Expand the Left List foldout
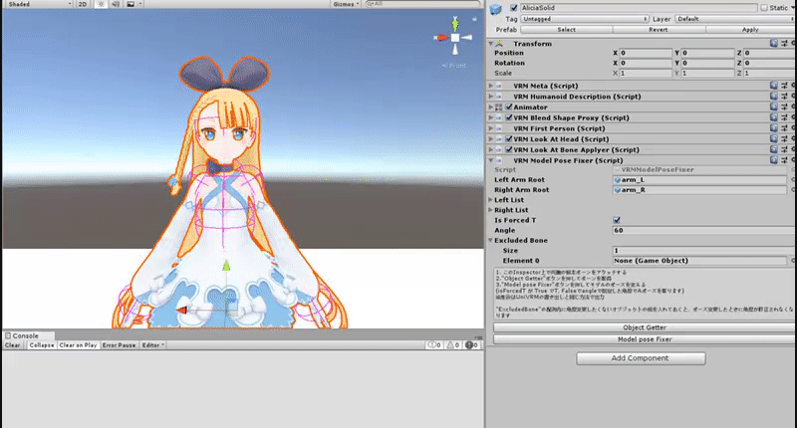Screen dimensions: 797x428 [x=490, y=200]
